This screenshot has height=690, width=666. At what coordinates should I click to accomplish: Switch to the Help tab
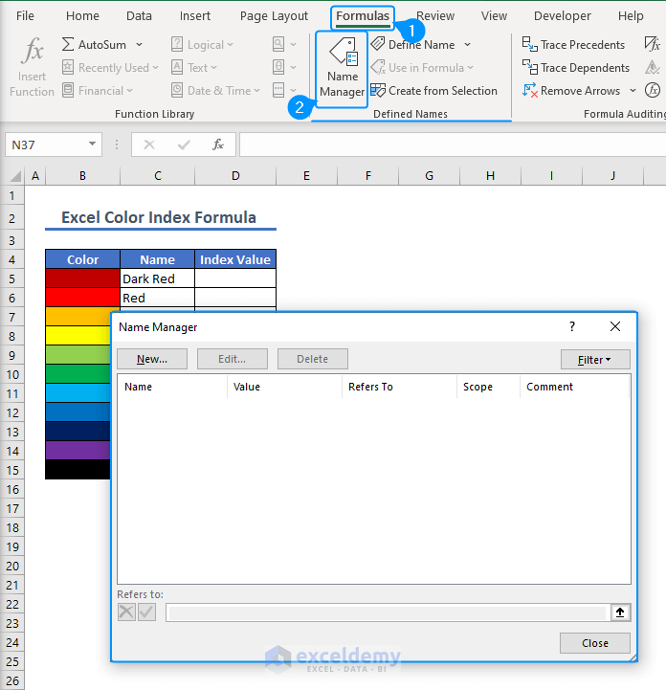pyautogui.click(x=631, y=16)
